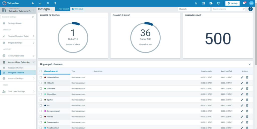Go to the Home icon in top bar
The height and width of the screenshot is (129, 257).
click(x=33, y=3)
